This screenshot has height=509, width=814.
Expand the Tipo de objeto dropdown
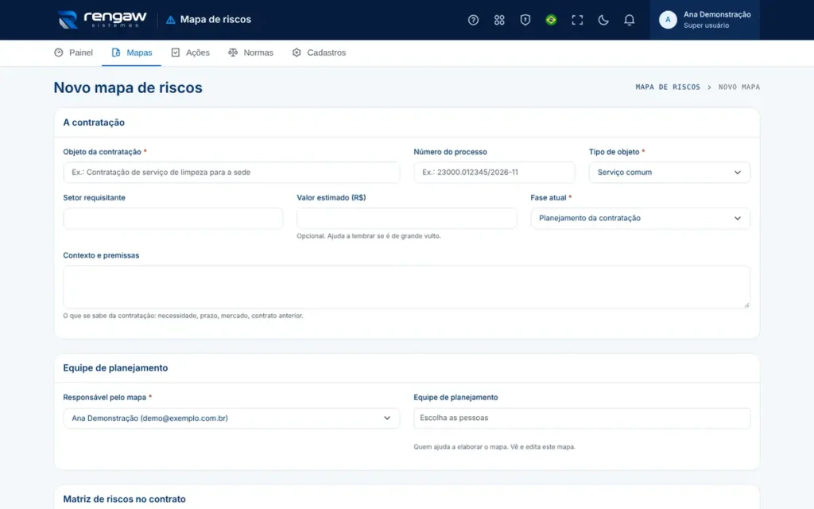coord(669,173)
